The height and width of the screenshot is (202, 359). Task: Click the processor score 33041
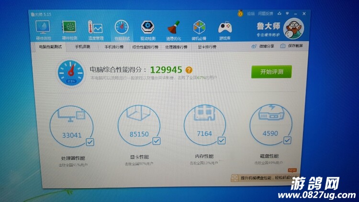click(72, 135)
